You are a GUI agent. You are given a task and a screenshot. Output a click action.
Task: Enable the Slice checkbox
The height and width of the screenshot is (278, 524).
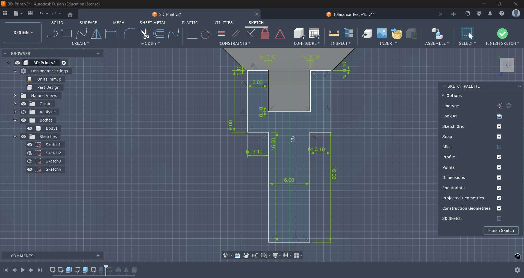(x=499, y=147)
